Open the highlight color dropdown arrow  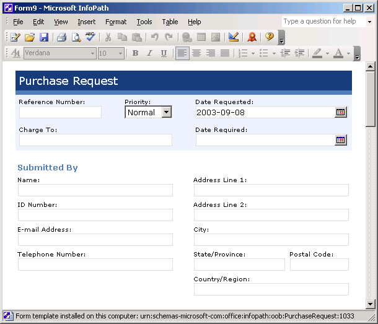tap(327, 53)
